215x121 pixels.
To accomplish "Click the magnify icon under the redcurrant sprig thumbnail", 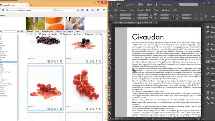I will [93, 109].
